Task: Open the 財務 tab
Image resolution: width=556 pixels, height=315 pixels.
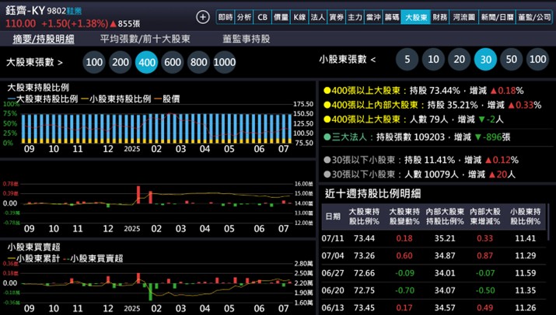Action: click(440, 17)
